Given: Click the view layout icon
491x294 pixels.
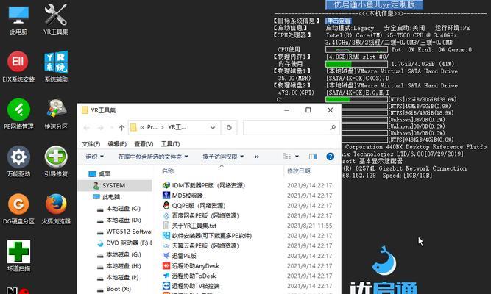Looking at the screenshot, I should point(286,157).
